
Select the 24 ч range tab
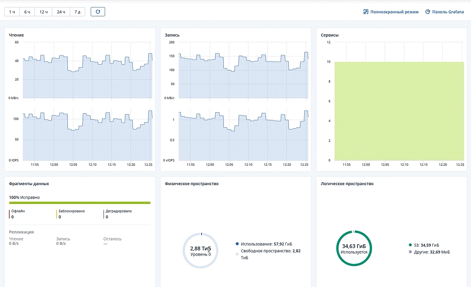click(61, 12)
